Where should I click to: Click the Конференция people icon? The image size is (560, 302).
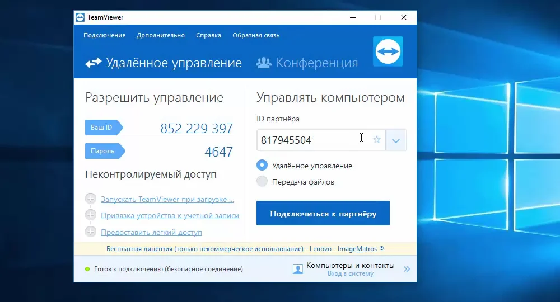264,63
